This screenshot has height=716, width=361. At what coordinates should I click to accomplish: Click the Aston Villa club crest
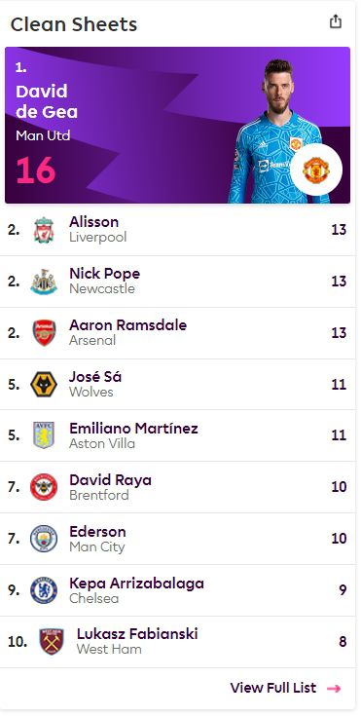(44, 434)
